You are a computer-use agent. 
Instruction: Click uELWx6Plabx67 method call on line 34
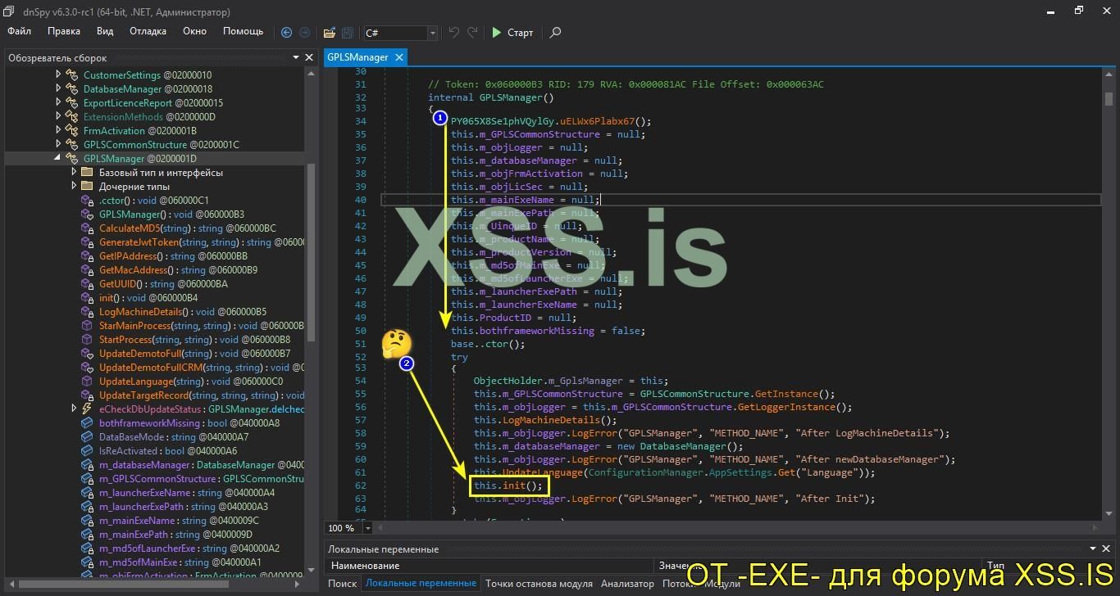click(x=597, y=121)
